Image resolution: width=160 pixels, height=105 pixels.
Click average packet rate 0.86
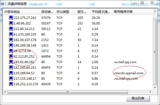tap(95, 78)
